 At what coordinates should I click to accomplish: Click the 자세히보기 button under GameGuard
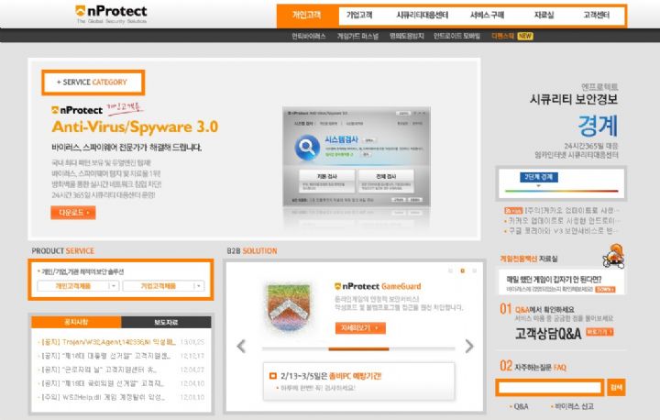point(360,327)
